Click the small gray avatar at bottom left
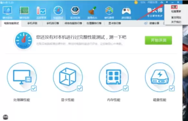 [5, 117]
